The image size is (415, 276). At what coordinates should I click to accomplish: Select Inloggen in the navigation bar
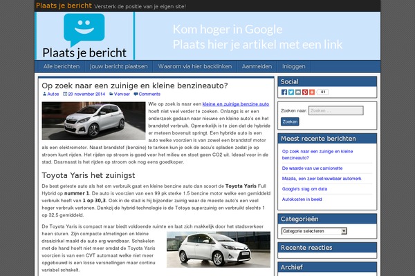(293, 66)
